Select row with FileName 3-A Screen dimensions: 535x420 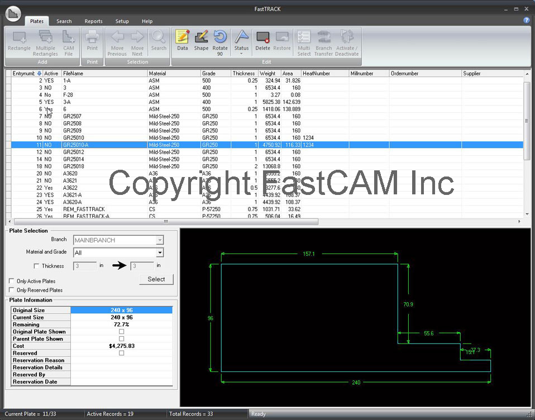pos(267,102)
